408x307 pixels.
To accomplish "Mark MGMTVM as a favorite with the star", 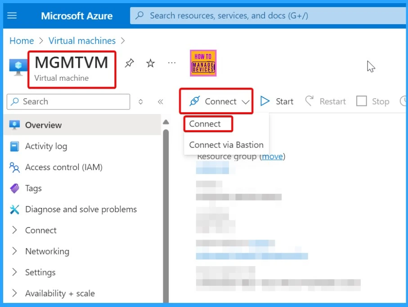I will coord(150,63).
